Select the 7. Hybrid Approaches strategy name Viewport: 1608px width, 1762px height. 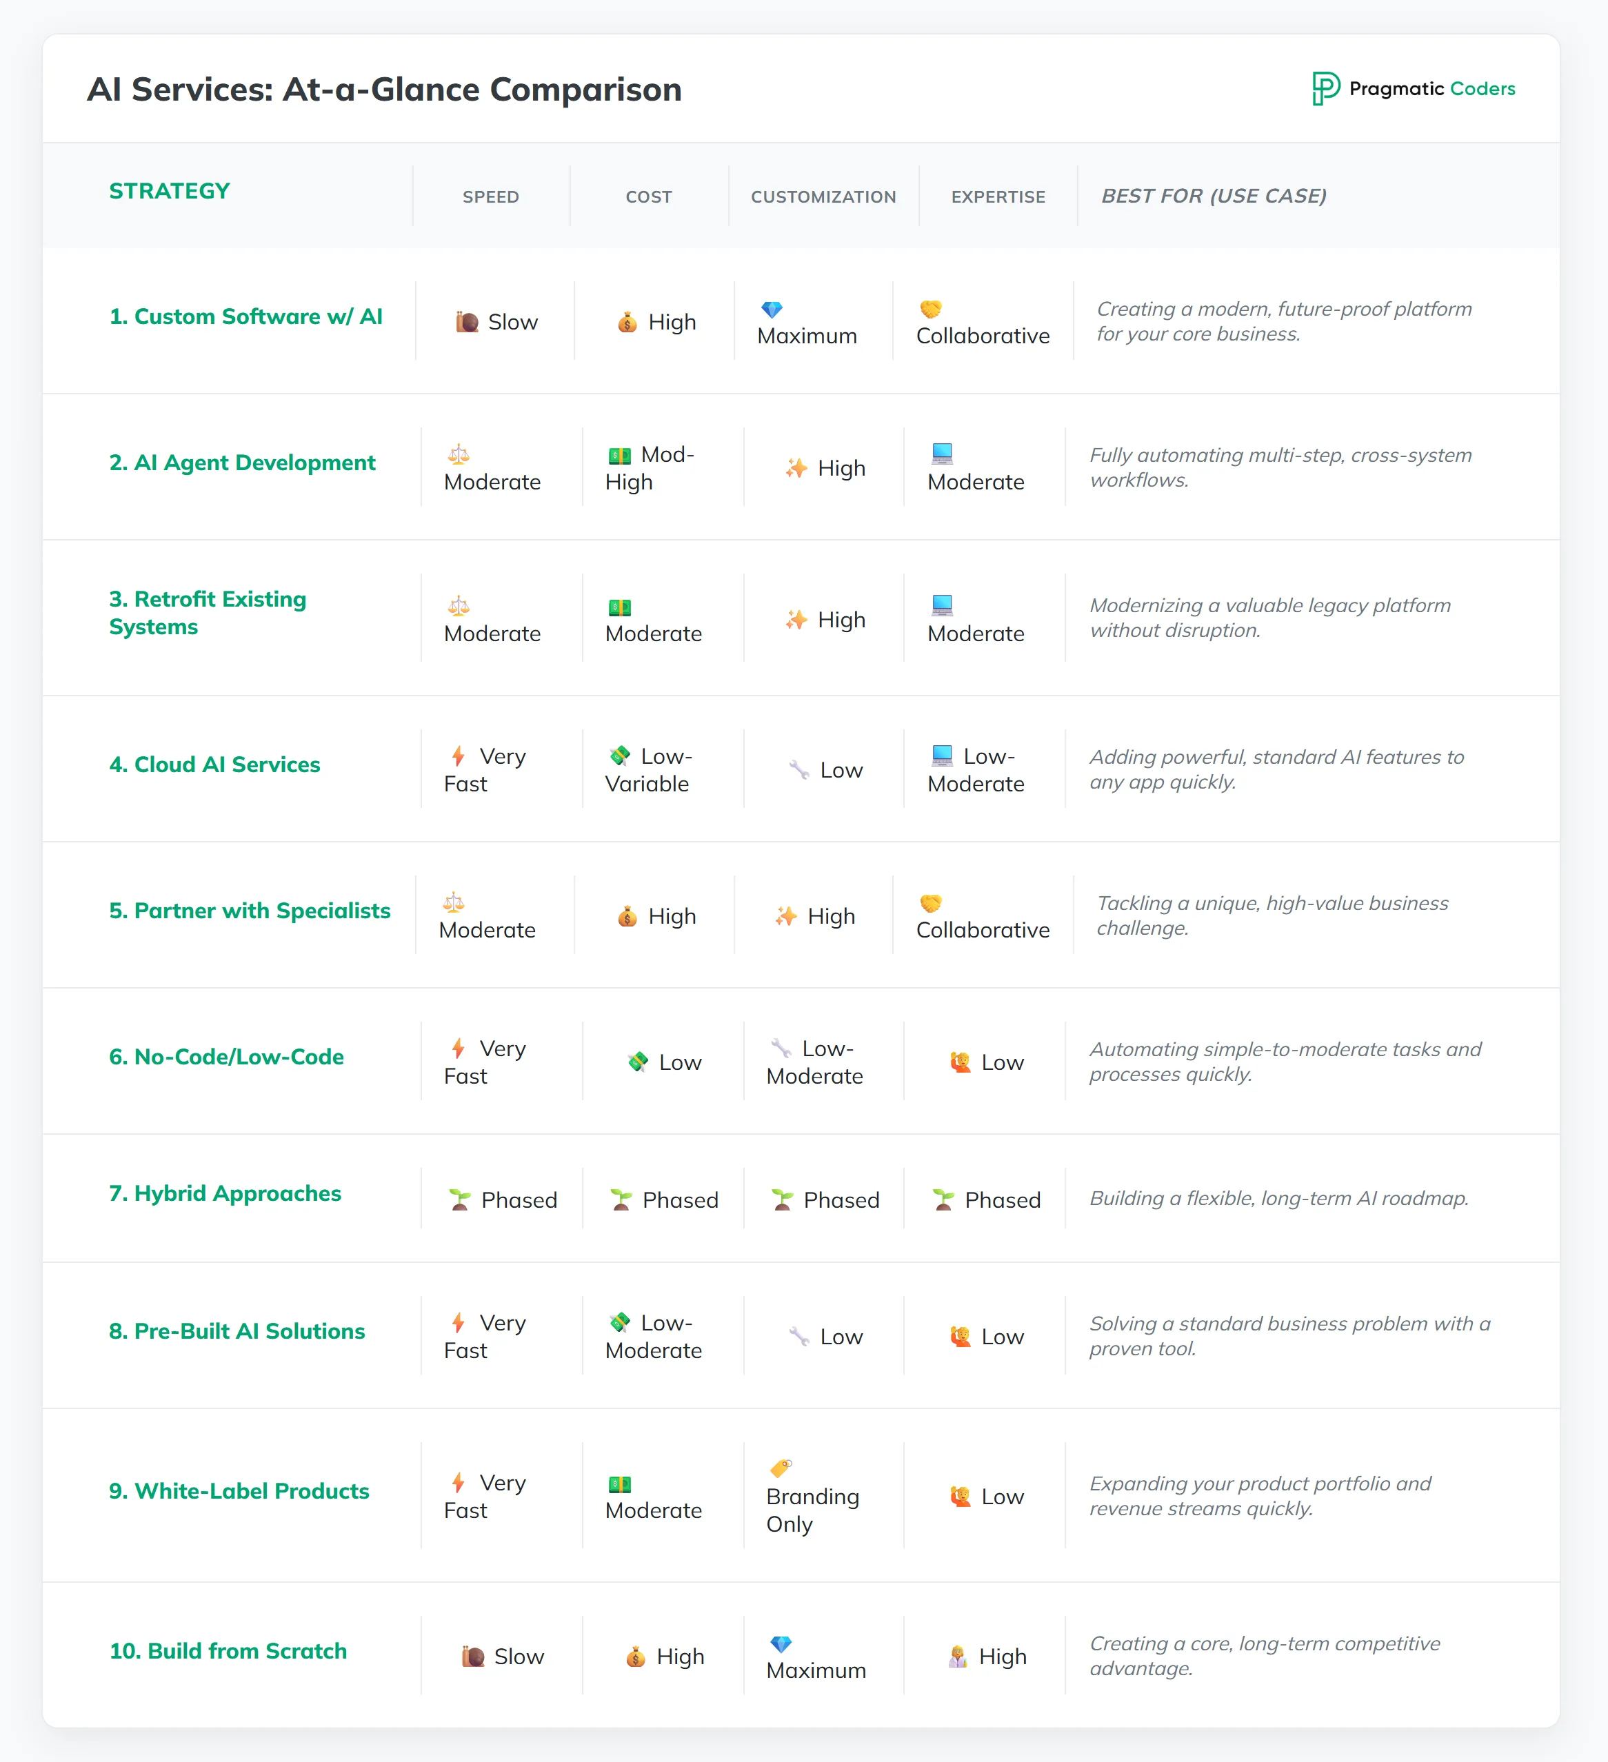click(225, 1193)
